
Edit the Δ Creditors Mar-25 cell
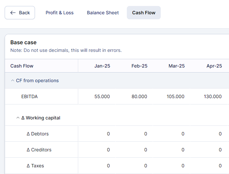(x=171, y=150)
